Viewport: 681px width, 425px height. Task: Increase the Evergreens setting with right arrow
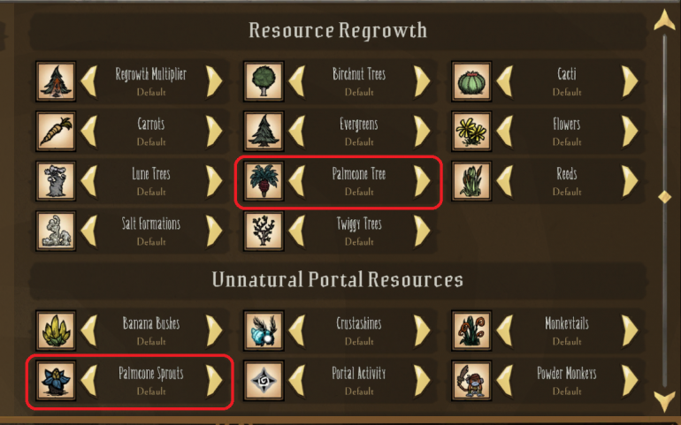click(x=422, y=131)
